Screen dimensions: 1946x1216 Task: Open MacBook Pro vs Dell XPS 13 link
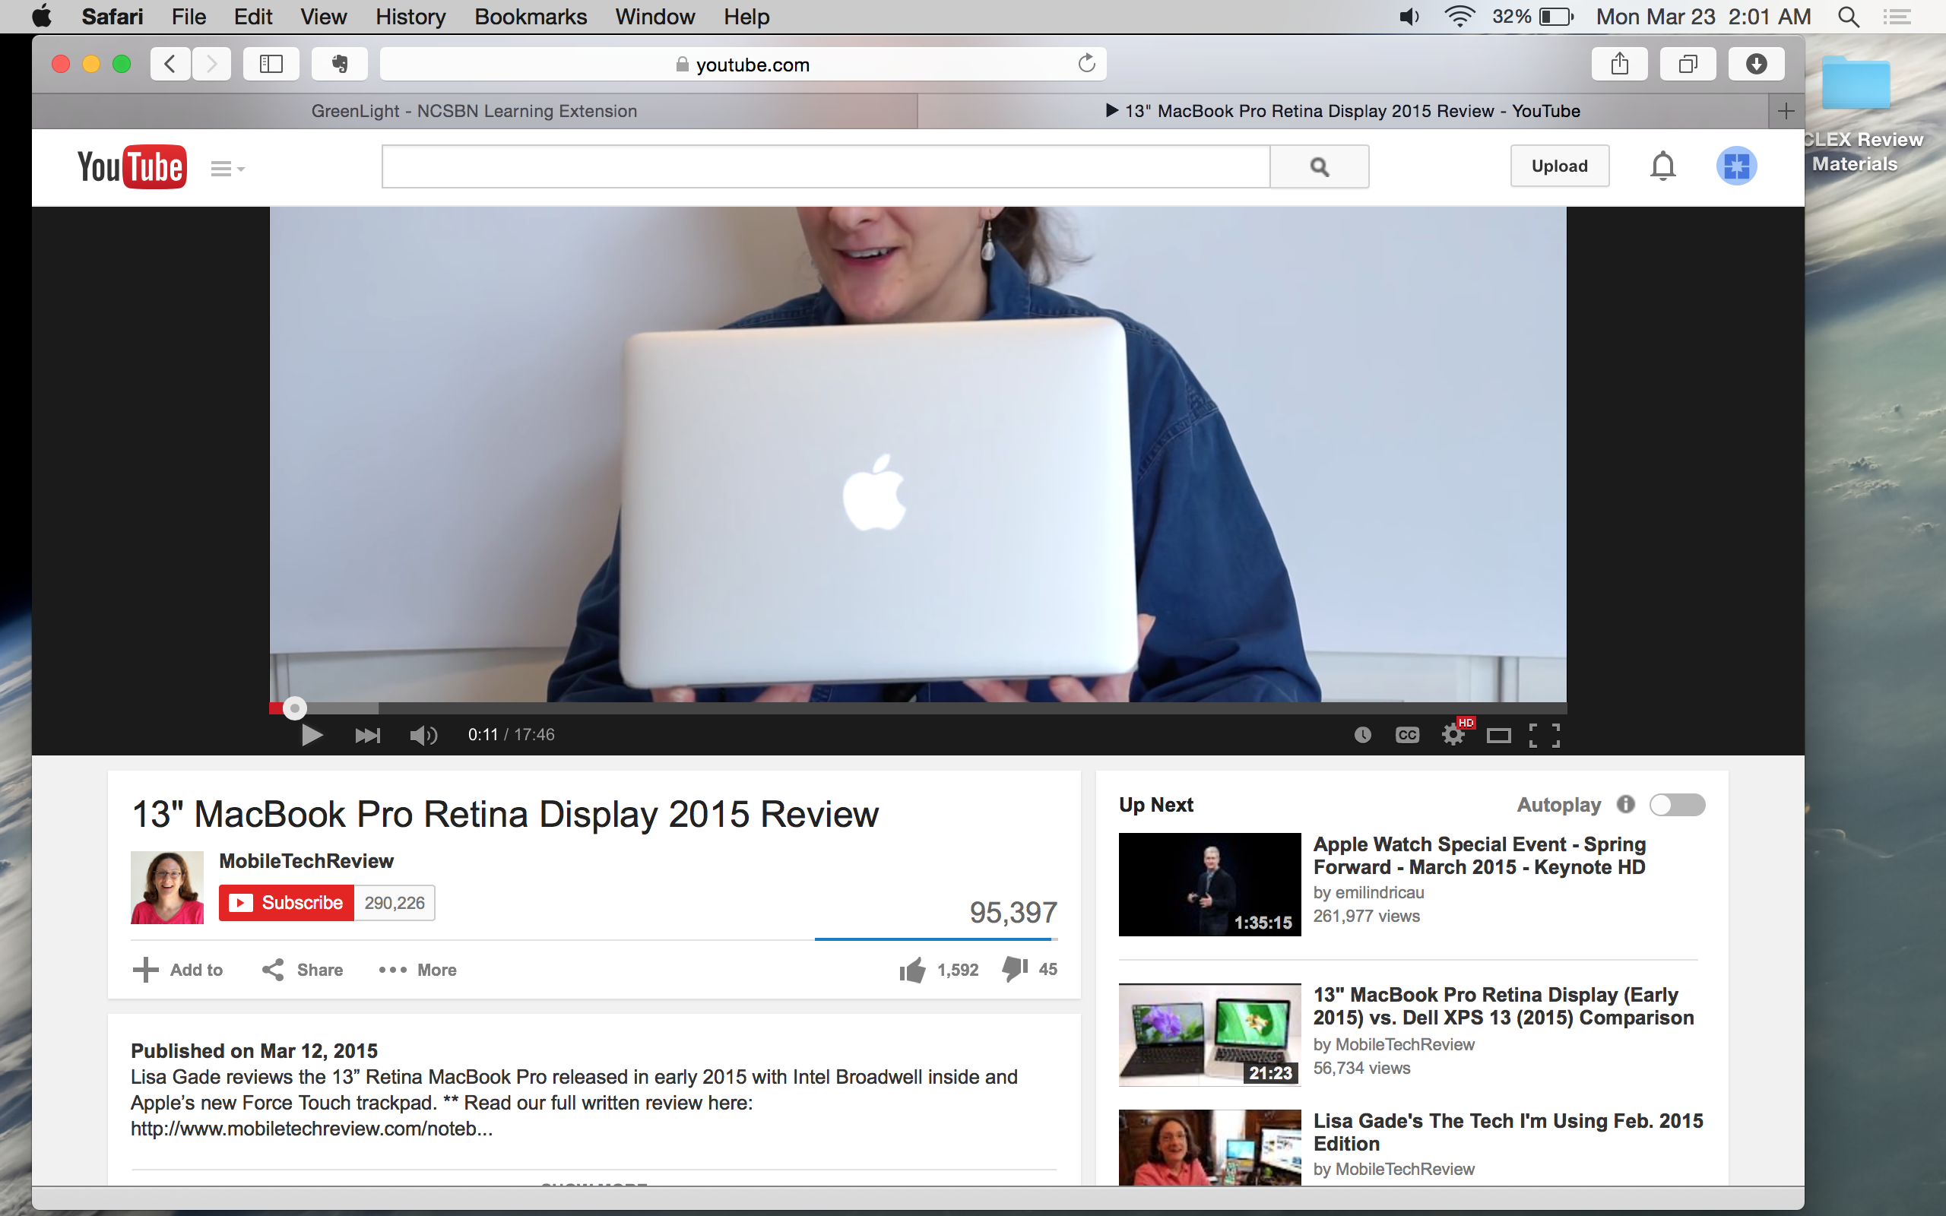(1504, 1006)
